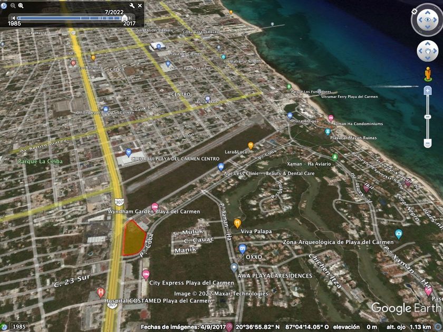
Task: Click the CENTRO district label
Action: [181, 94]
